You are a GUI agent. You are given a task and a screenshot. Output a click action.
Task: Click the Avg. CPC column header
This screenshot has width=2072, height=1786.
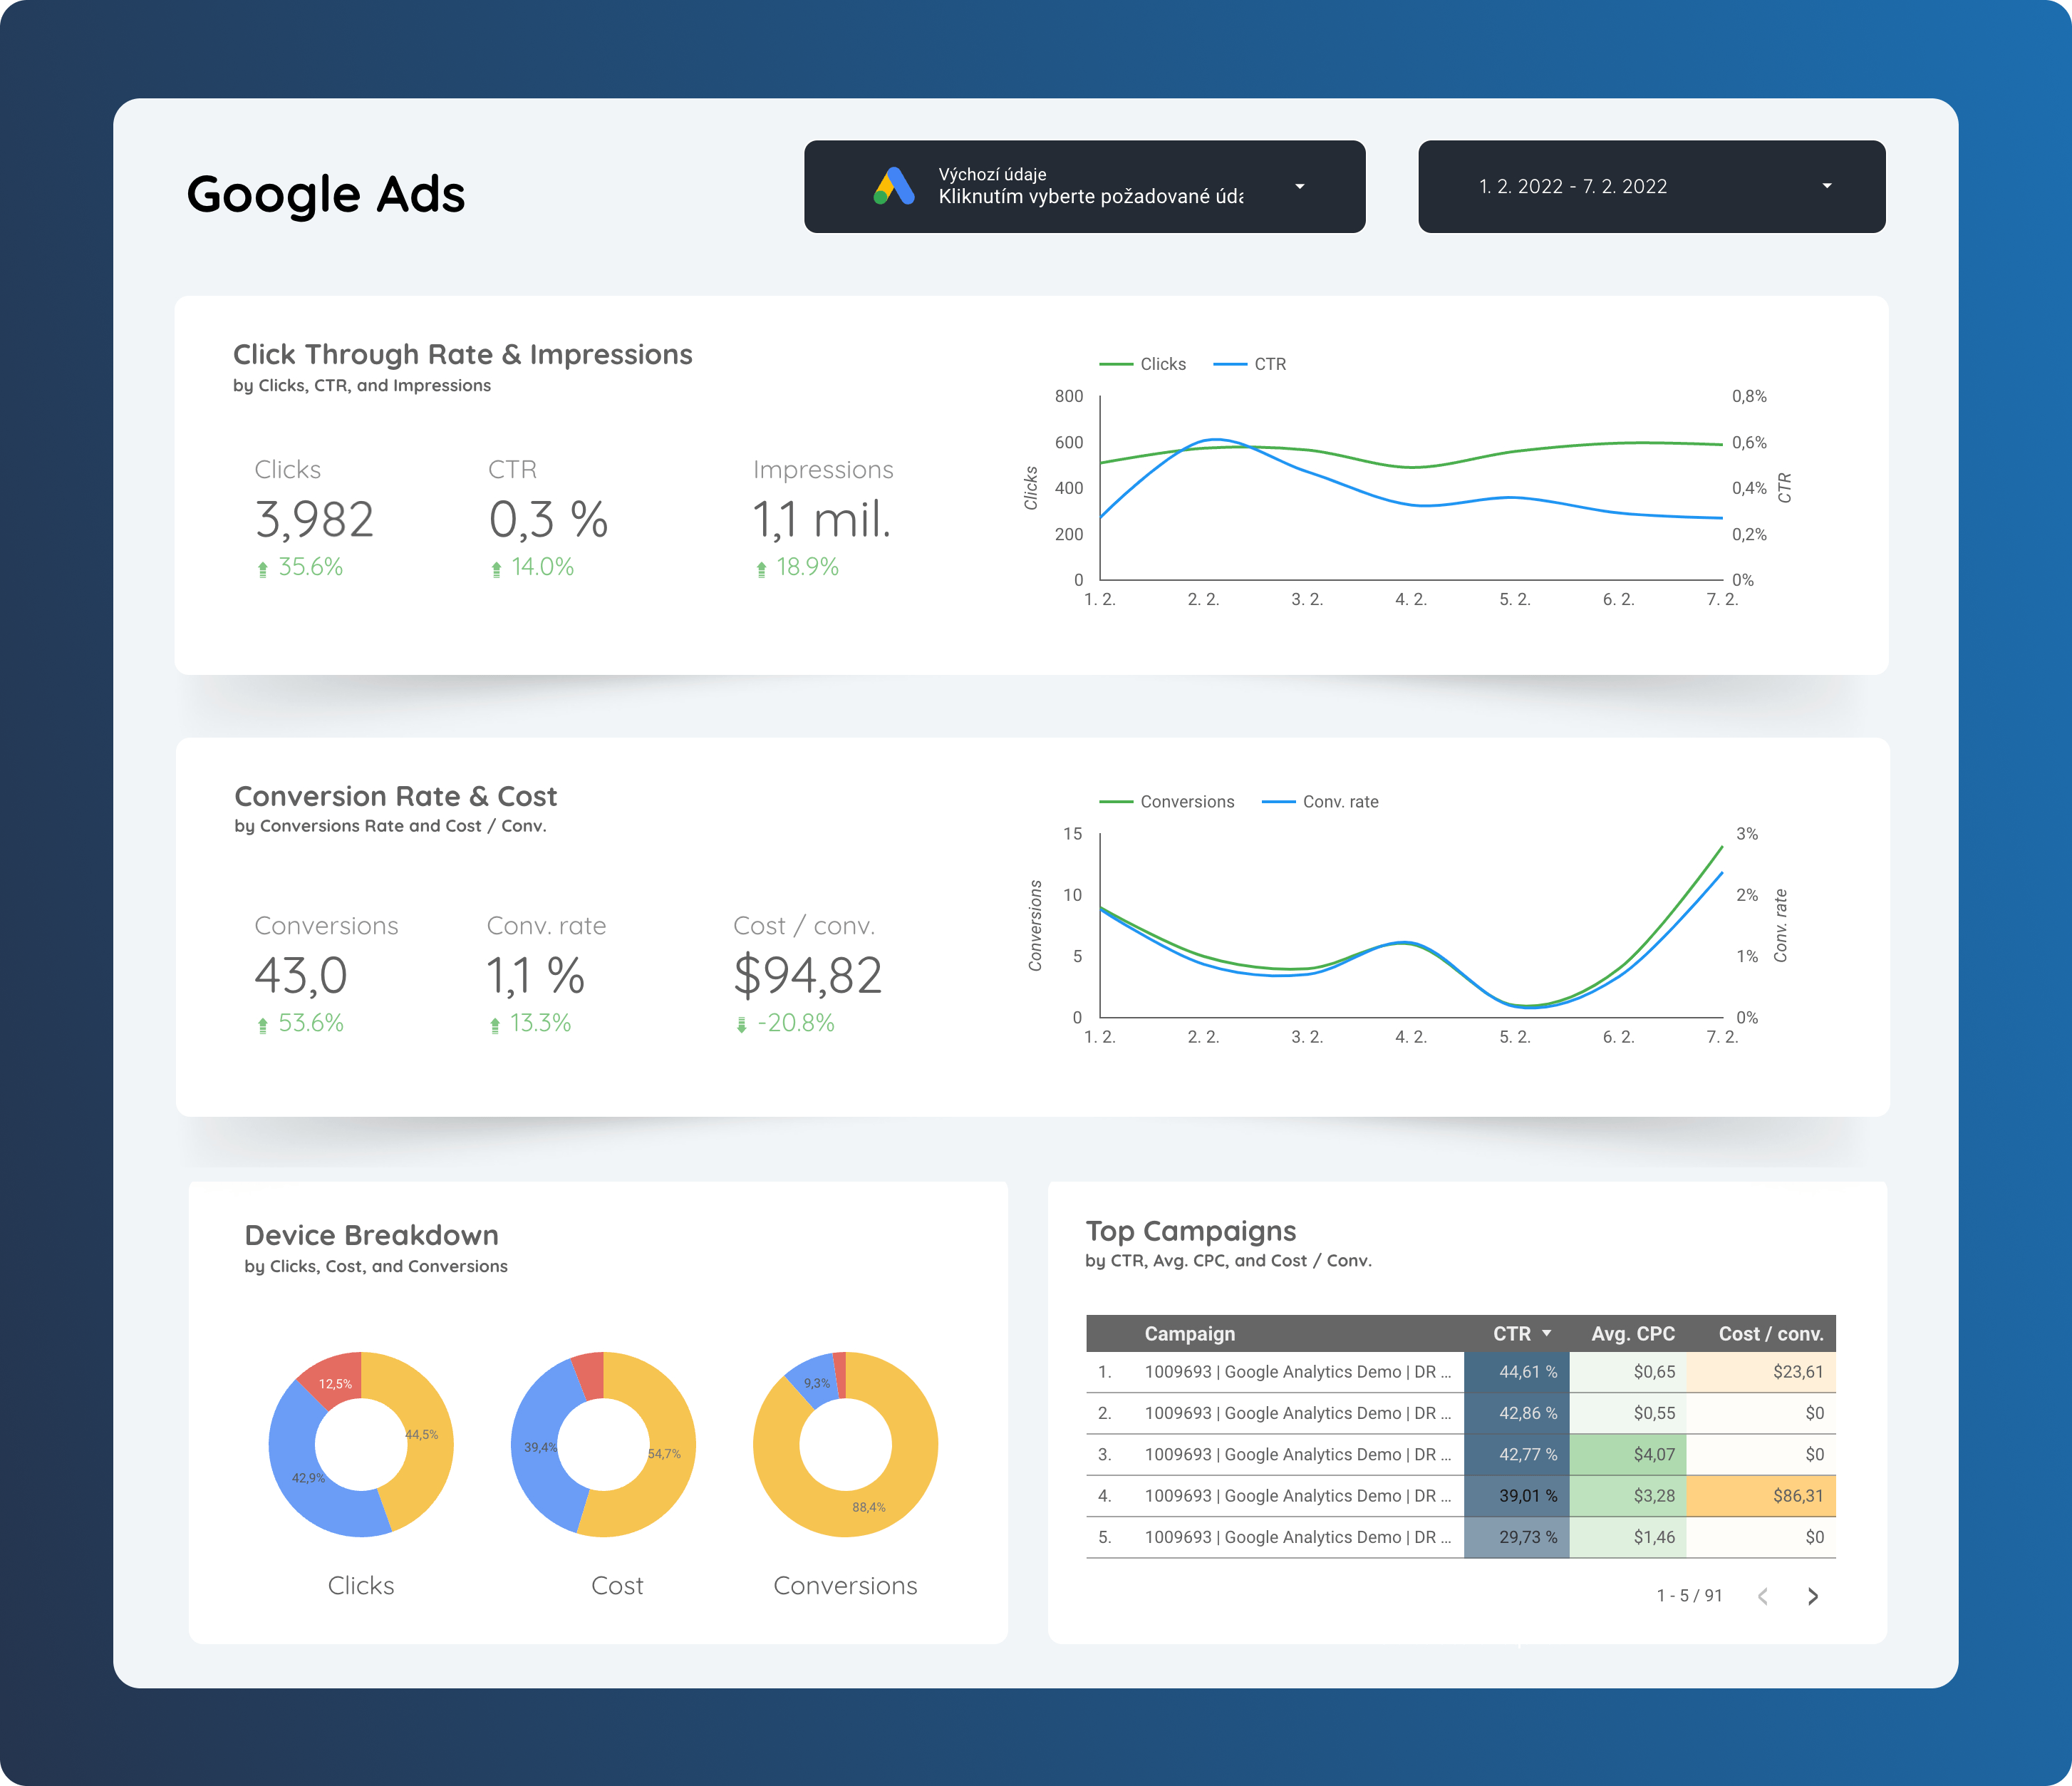click(1633, 1333)
